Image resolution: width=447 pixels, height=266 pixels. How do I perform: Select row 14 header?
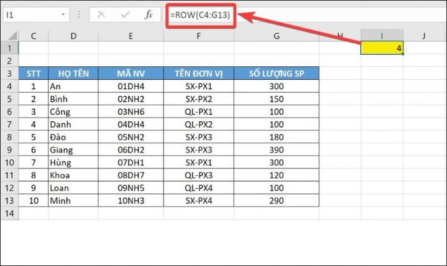pyautogui.click(x=10, y=213)
